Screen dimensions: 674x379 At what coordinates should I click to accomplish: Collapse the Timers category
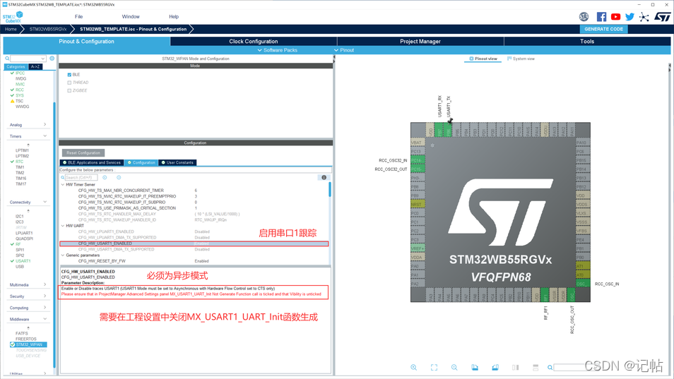coord(45,136)
